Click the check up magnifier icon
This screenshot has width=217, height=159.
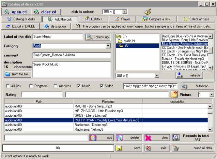pyautogui.click(x=89, y=37)
